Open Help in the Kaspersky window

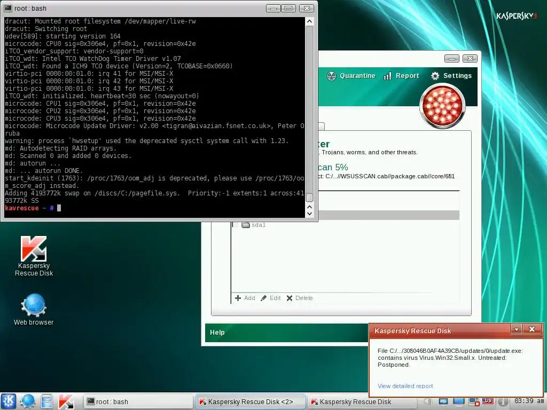click(217, 332)
